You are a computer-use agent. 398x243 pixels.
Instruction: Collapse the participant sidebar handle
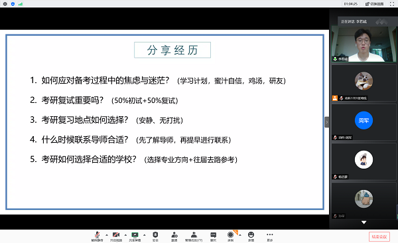pos(326,122)
